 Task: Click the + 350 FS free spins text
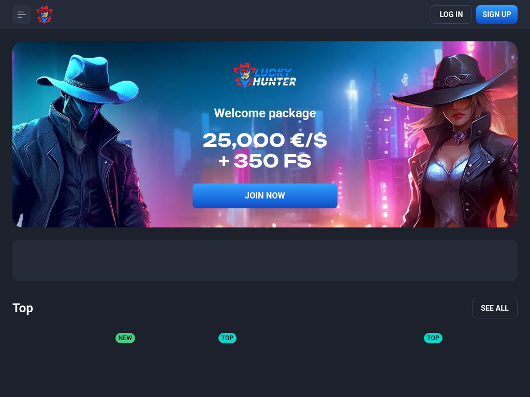click(264, 161)
